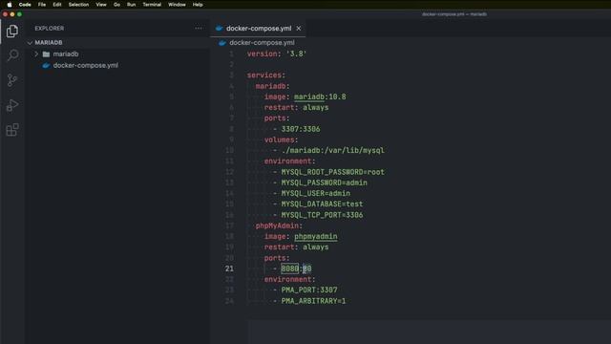This screenshot has width=611, height=344.
Task: Click the underlined phpmyadmin image link
Action: (x=316, y=236)
